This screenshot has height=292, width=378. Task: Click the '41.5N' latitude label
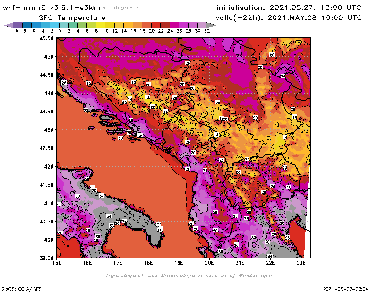pos(46,185)
